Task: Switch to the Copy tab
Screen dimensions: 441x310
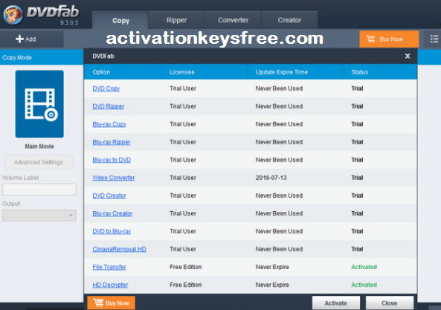Action: click(120, 20)
